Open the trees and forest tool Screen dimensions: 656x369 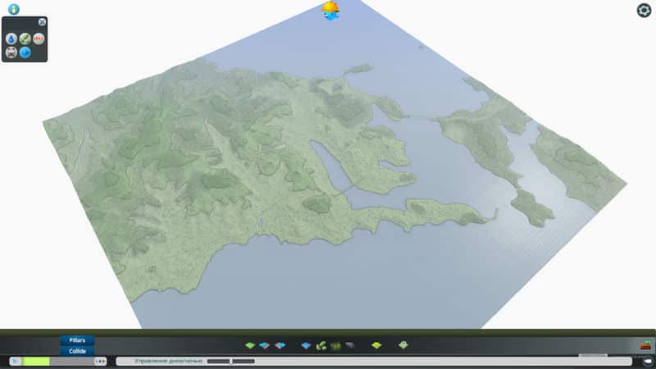(321, 345)
